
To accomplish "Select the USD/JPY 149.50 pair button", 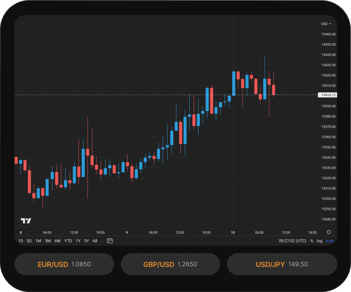I will (282, 264).
